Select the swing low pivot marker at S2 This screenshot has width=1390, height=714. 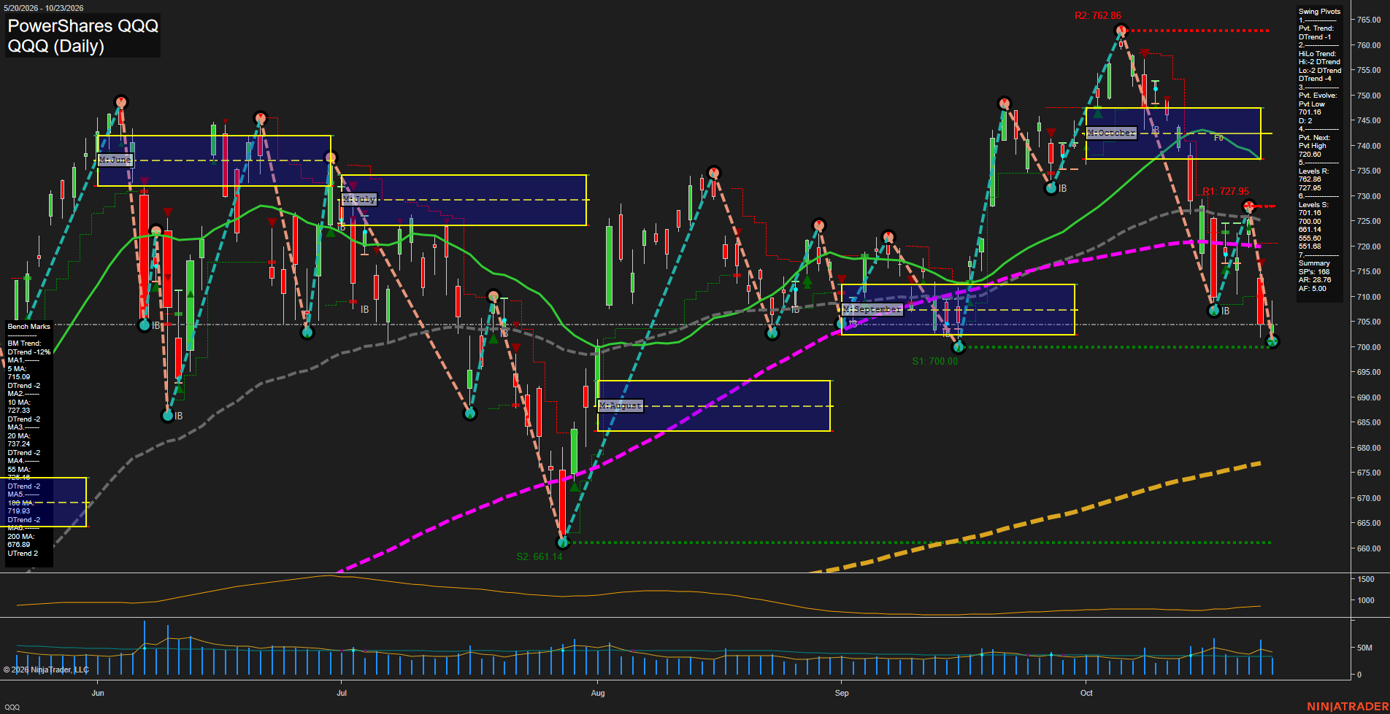tap(562, 543)
